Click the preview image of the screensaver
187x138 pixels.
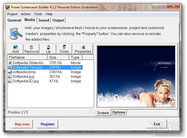(136, 76)
